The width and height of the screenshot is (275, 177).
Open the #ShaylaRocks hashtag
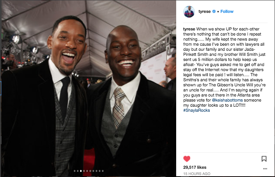[x=196, y=110]
